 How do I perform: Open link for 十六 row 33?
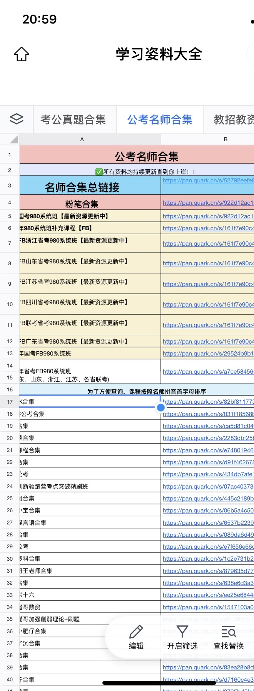tap(208, 595)
